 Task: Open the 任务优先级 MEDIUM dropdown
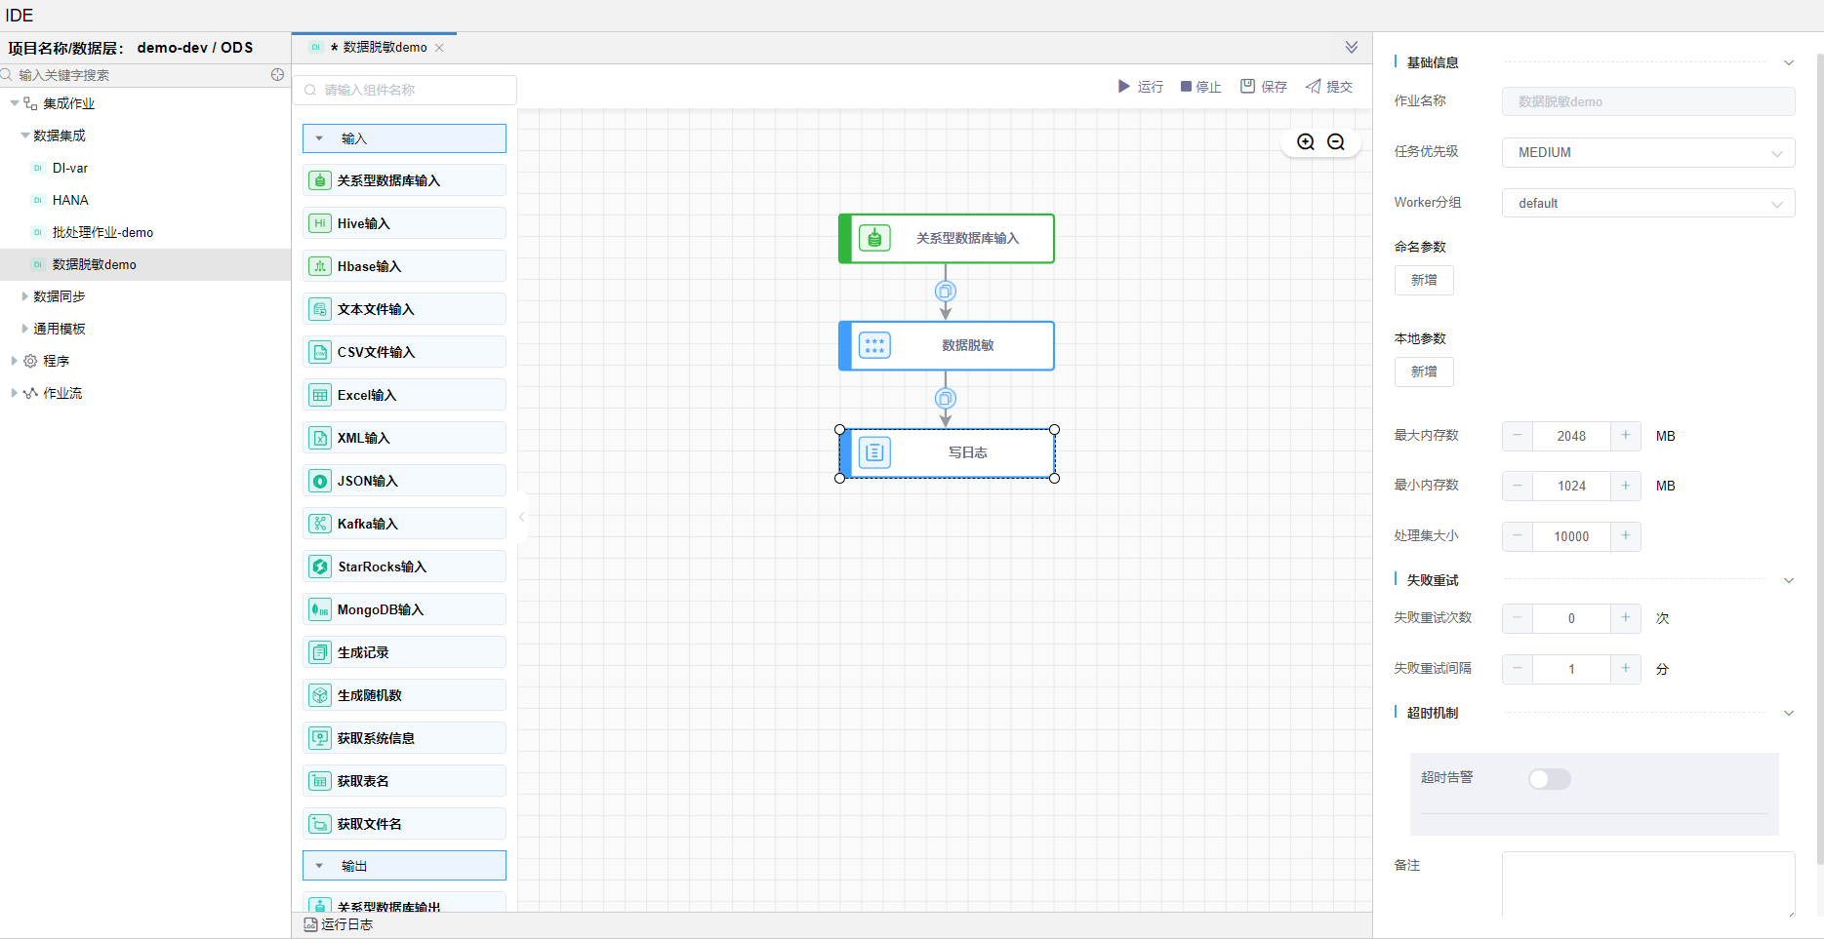coord(1647,153)
